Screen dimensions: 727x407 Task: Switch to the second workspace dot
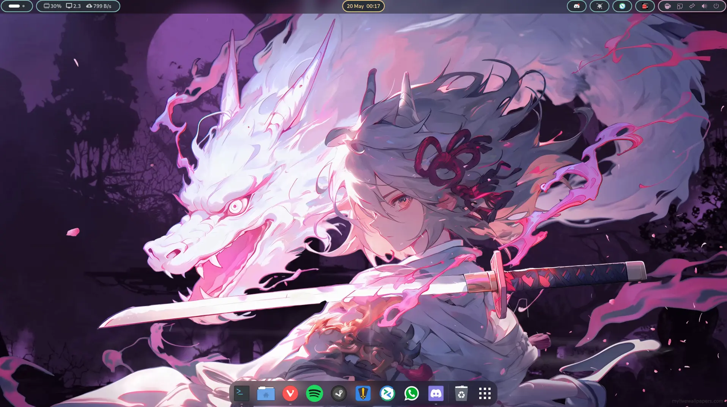pos(24,6)
